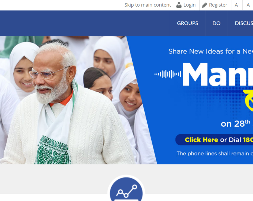The height and width of the screenshot is (201, 253).
Task: Click the yellow Click Here banner text
Action: pyautogui.click(x=201, y=140)
